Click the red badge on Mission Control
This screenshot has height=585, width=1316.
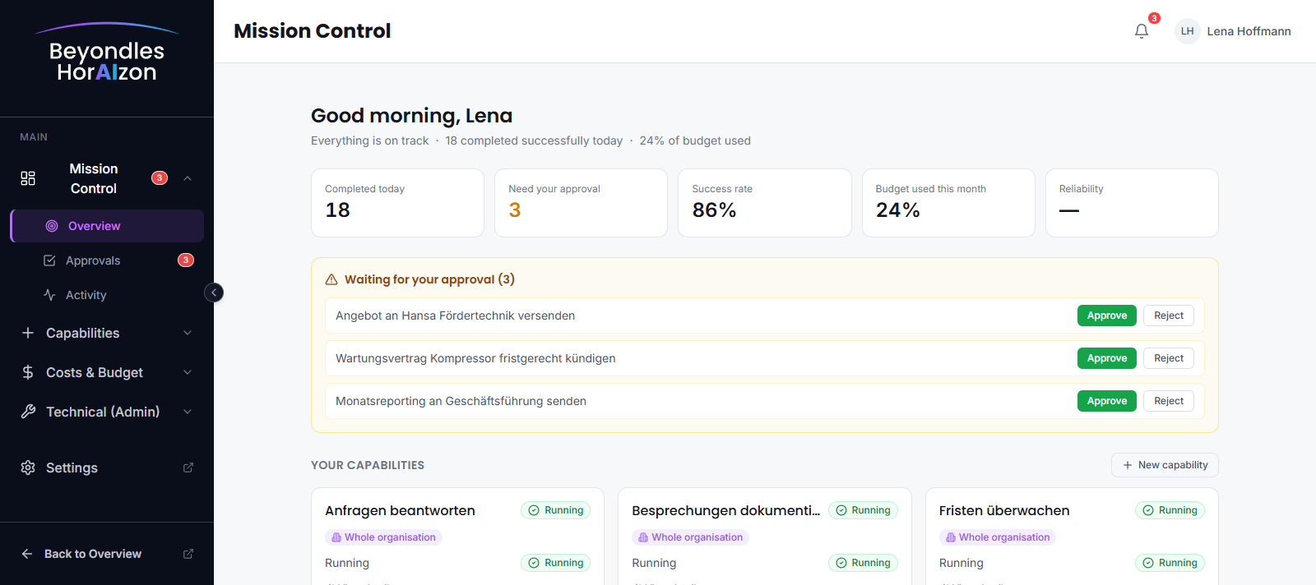tap(160, 178)
